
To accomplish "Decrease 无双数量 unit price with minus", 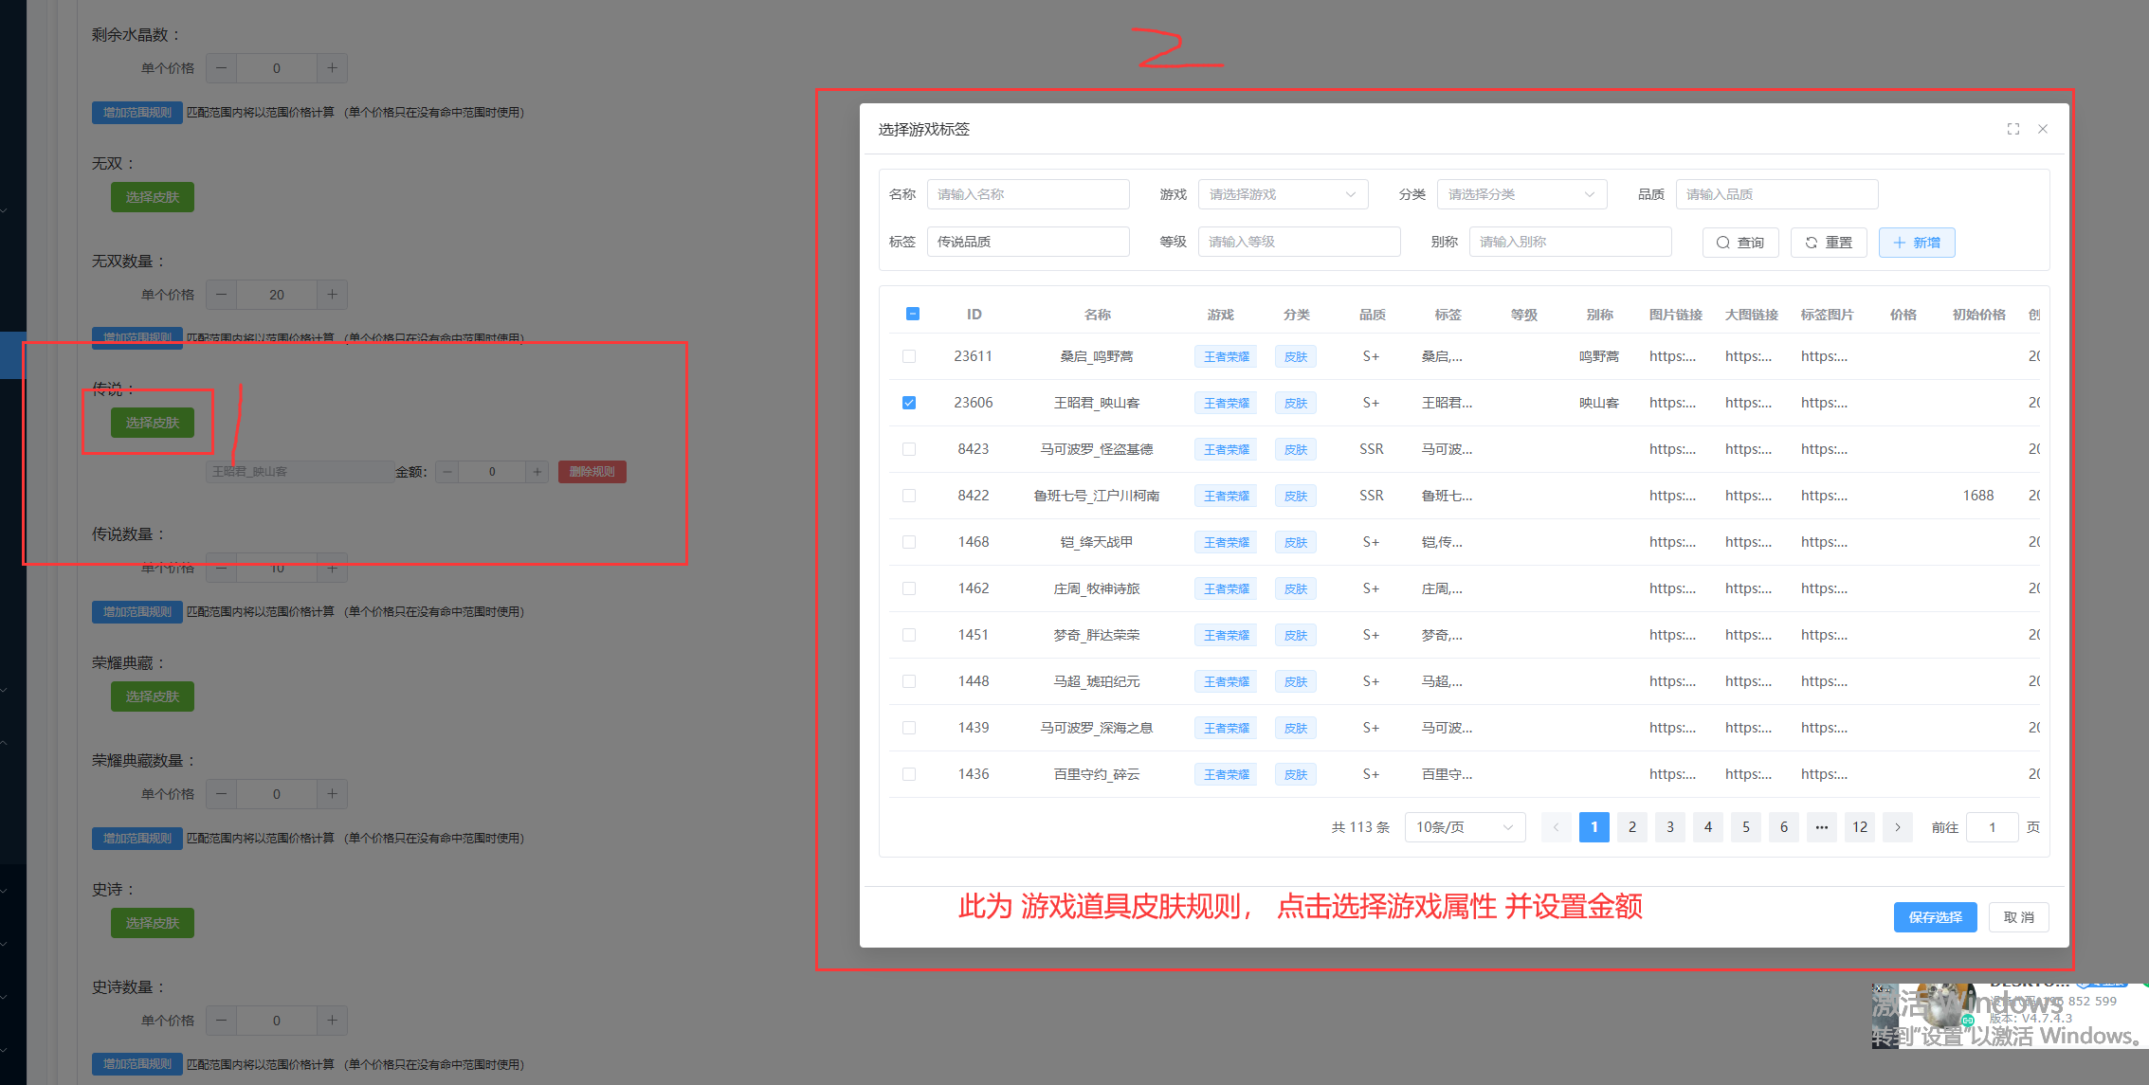I will pos(222,295).
